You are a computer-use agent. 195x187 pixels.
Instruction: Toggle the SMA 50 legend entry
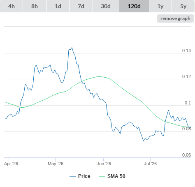pyautogui.click(x=116, y=176)
